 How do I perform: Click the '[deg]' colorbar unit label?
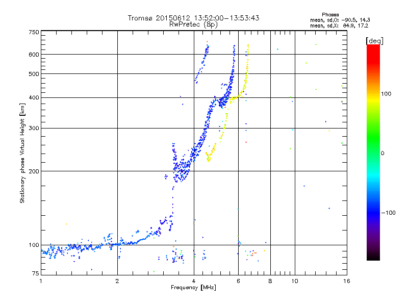(374, 41)
